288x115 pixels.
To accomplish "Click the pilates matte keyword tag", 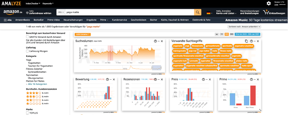I will tap(242, 61).
